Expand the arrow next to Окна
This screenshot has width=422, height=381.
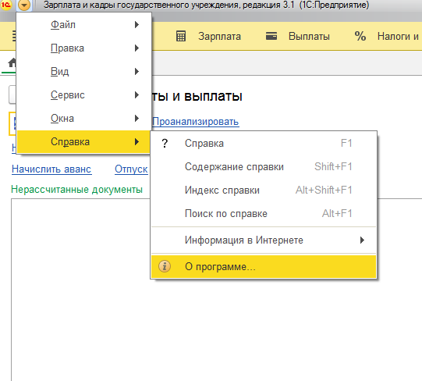click(137, 119)
